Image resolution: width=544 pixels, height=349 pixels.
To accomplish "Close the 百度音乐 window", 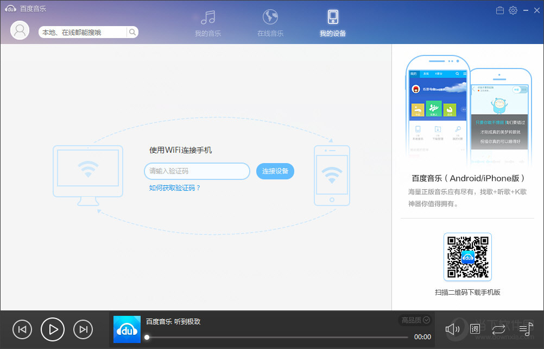I will click(x=537, y=10).
